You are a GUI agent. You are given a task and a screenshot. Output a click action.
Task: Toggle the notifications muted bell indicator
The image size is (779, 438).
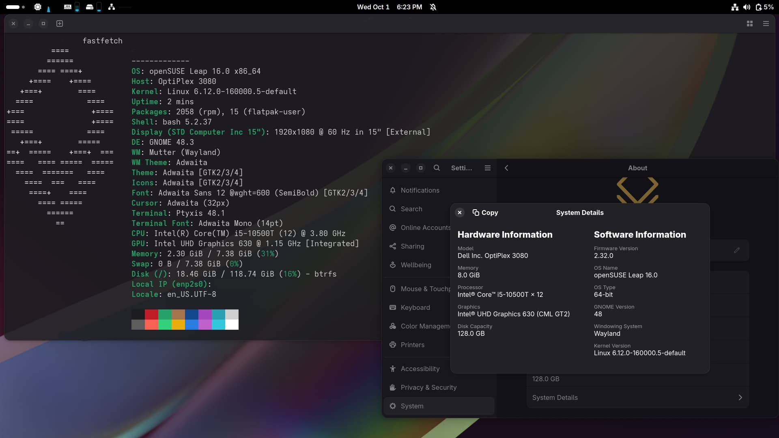[433, 7]
